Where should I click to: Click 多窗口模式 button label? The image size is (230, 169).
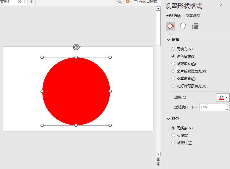tap(148, 1)
